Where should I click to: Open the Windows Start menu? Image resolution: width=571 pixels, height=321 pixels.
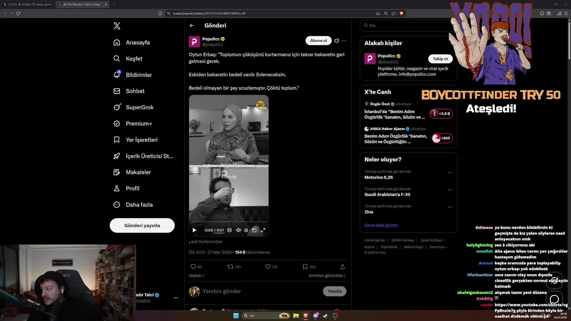point(236,316)
